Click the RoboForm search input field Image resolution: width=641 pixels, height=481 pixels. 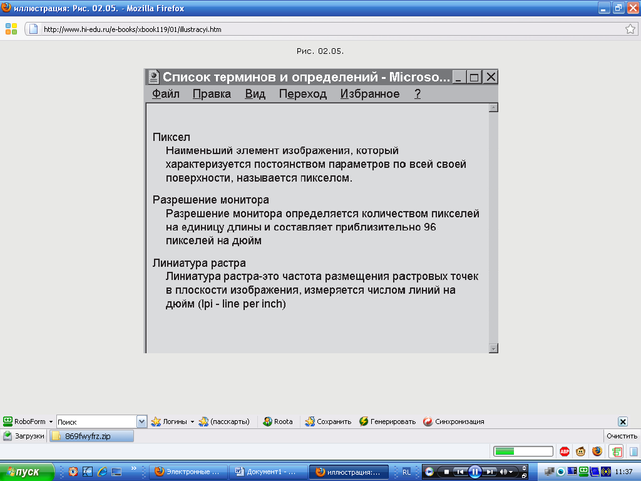point(96,422)
